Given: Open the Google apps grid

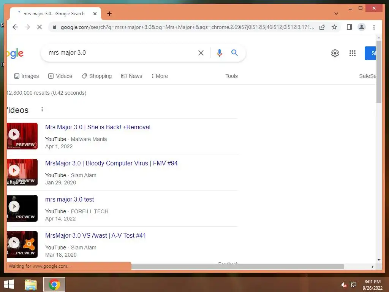Looking at the screenshot, I should (352, 53).
